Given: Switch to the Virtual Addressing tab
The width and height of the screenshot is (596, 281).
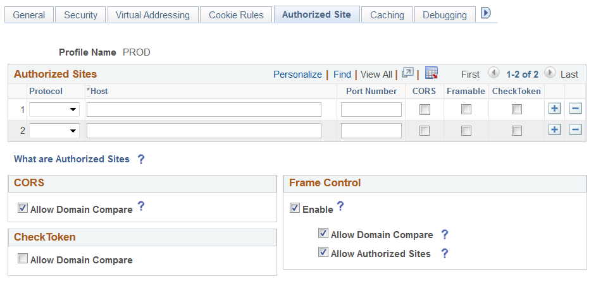Looking at the screenshot, I should [152, 15].
